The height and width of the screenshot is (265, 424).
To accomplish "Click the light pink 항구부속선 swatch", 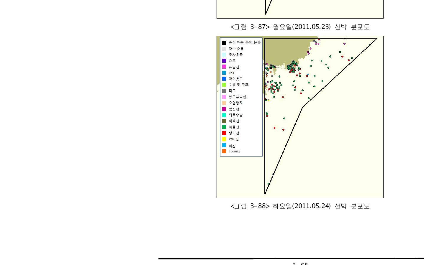I will [x=224, y=97].
